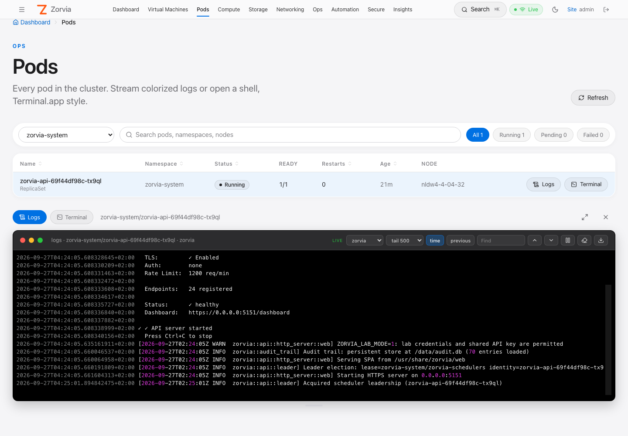Toggle the time timestamps option
Screen dimensions: 628x436
[x=435, y=240]
